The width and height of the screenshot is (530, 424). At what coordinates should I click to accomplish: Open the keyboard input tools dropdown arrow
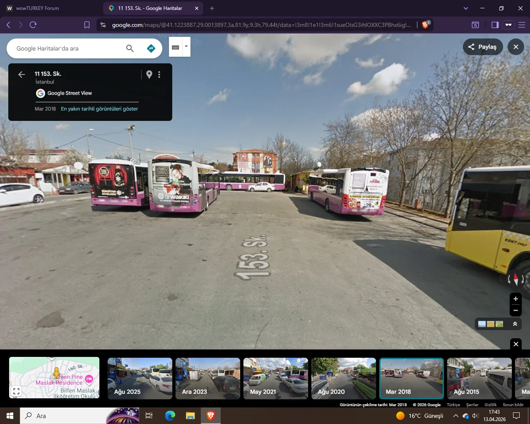pyautogui.click(x=186, y=46)
